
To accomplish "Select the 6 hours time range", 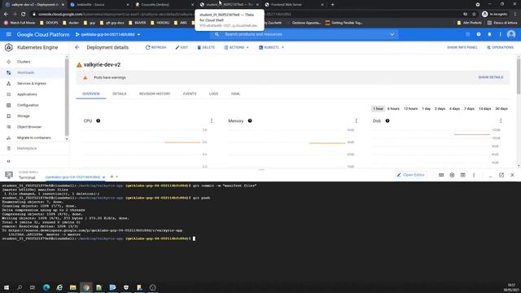I will point(393,108).
